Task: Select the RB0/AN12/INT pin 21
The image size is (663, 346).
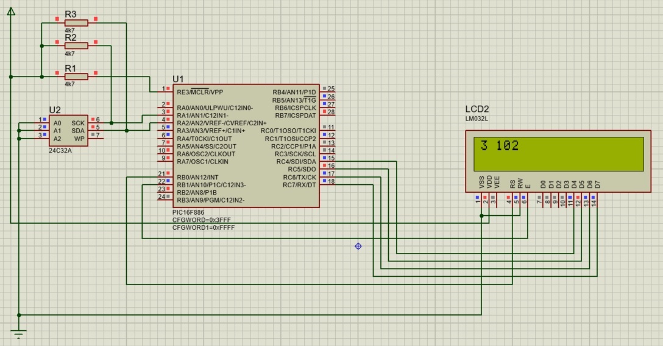Action: (x=163, y=174)
